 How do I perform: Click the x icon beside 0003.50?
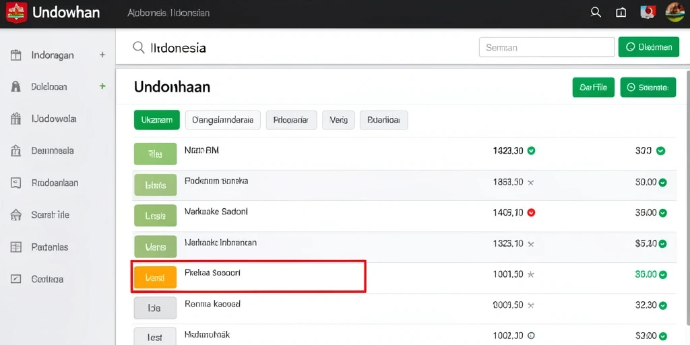530,305
